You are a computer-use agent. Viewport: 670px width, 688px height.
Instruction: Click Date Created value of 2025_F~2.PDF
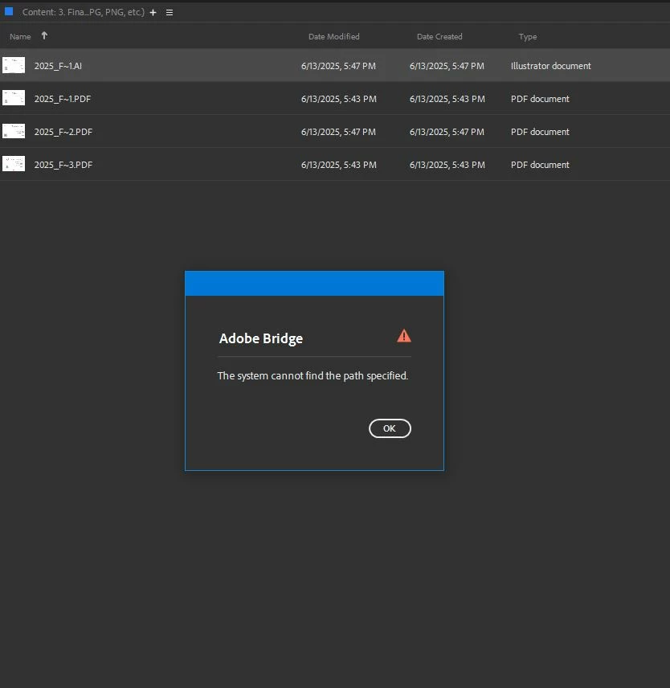(447, 132)
